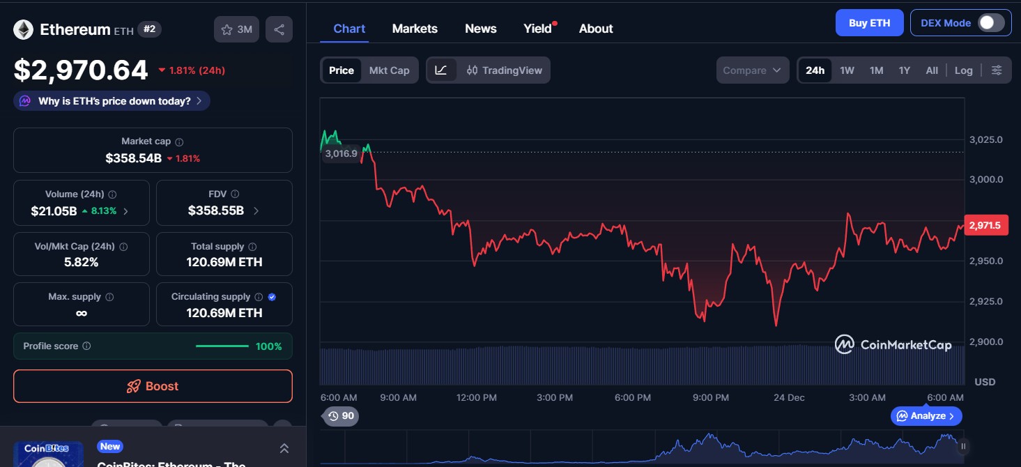
Task: Click the Analyze button on the chart
Action: (926, 415)
